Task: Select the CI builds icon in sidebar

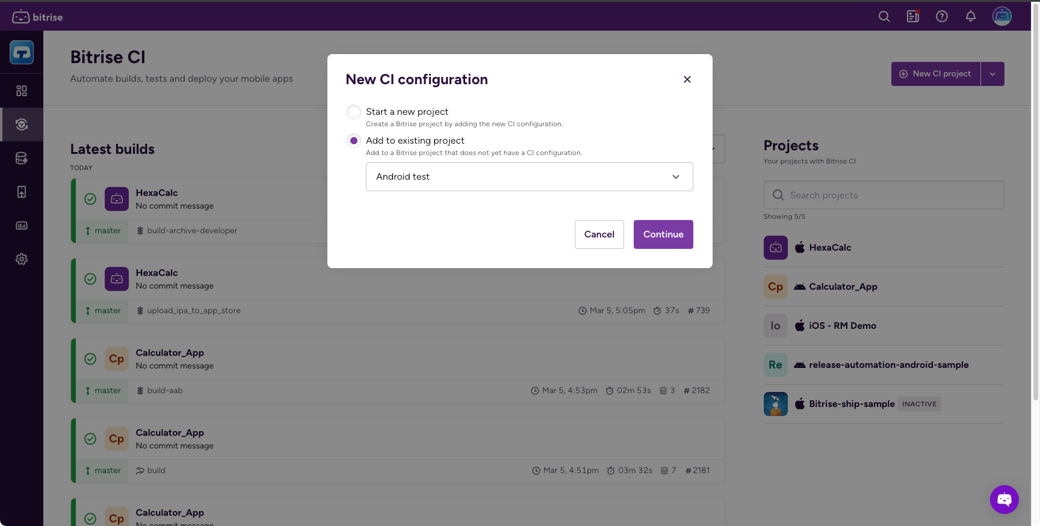Action: [22, 124]
